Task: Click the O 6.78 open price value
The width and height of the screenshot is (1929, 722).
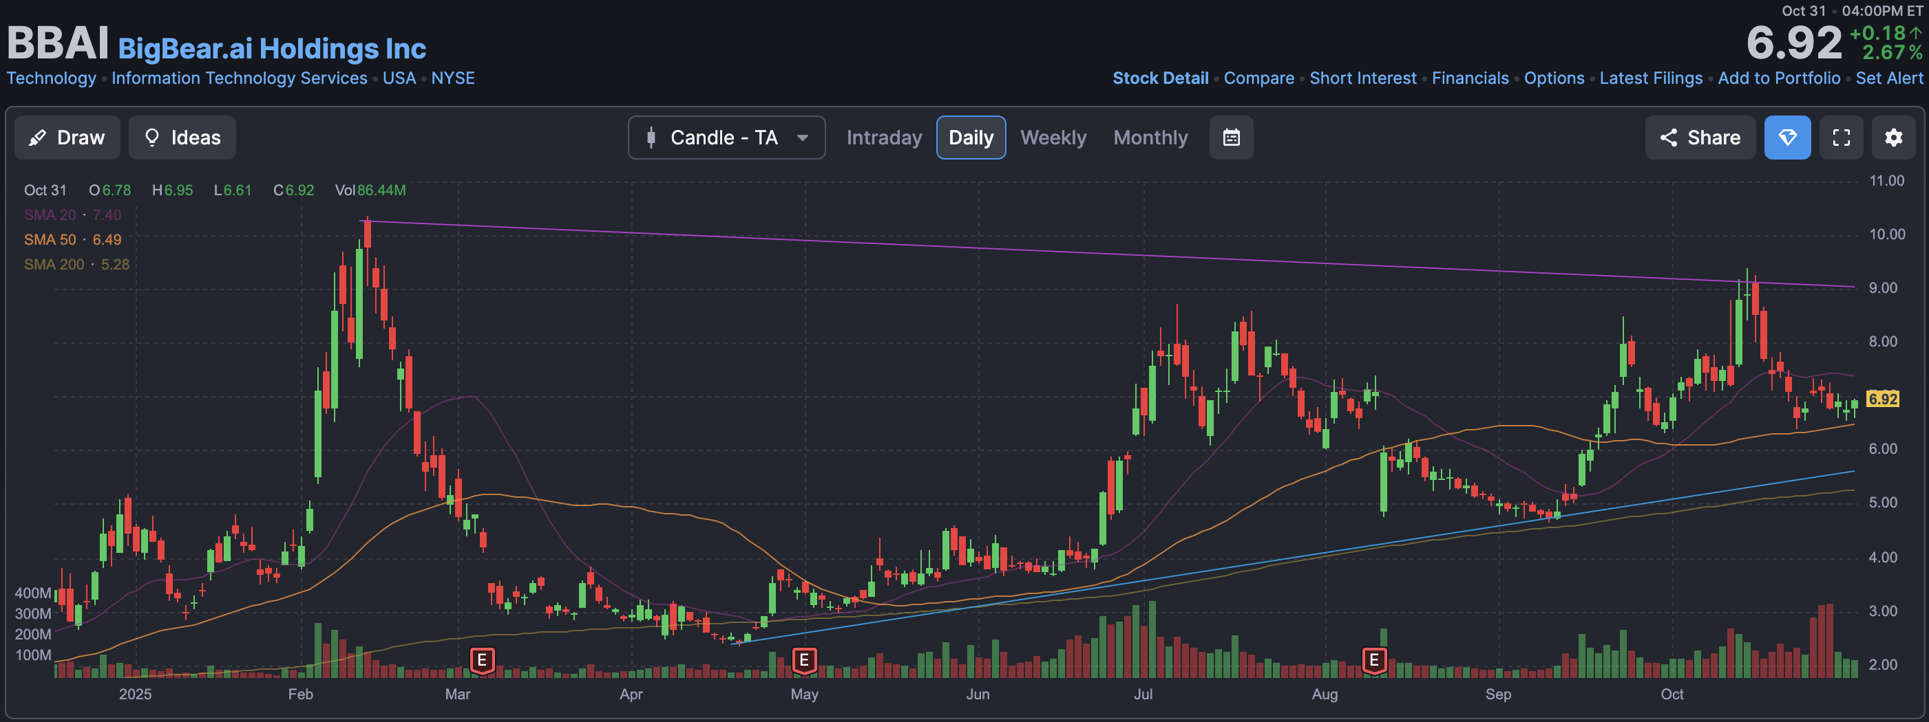Action: pos(110,190)
